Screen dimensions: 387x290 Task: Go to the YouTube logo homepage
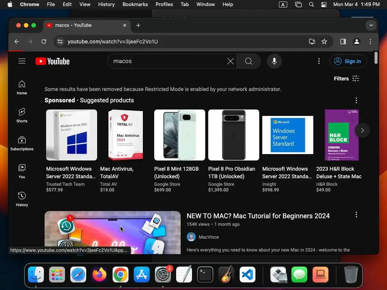[52, 61]
